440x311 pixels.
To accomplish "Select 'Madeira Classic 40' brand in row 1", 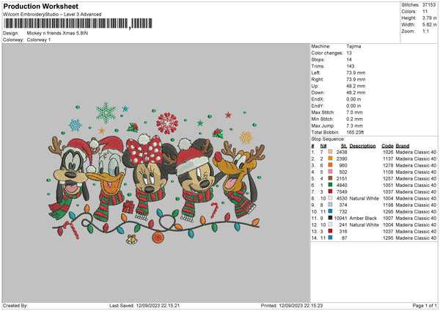I will click(x=416, y=152).
